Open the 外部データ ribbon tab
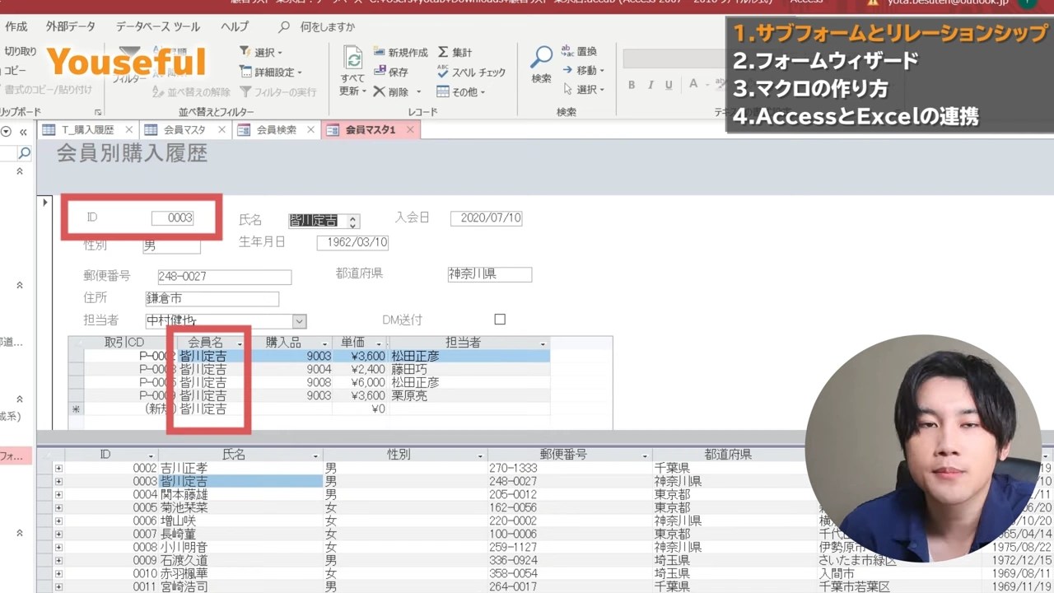1054x593 pixels. click(71, 27)
